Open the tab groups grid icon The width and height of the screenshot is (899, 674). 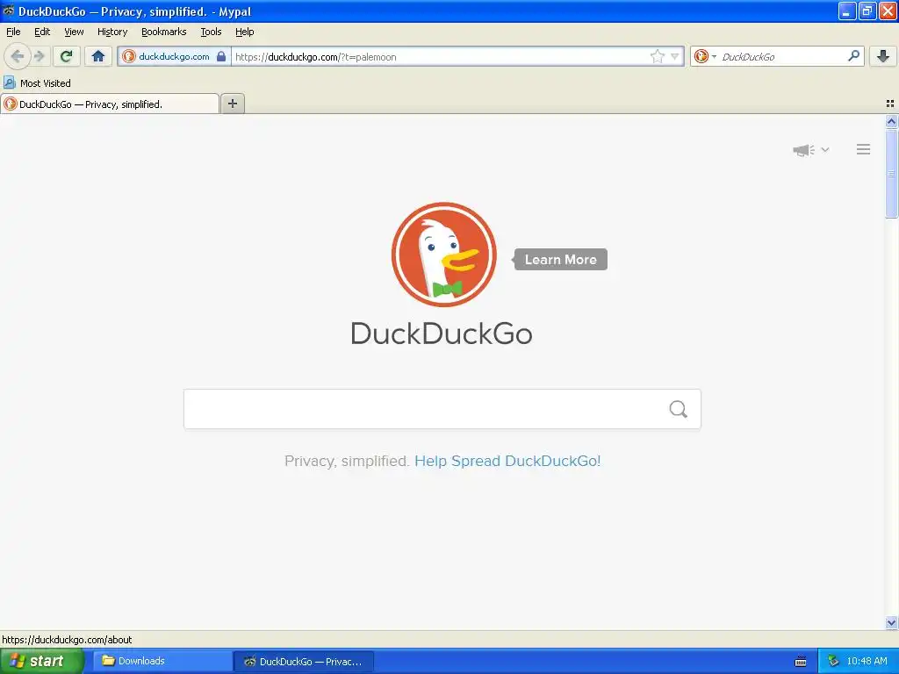pos(890,104)
